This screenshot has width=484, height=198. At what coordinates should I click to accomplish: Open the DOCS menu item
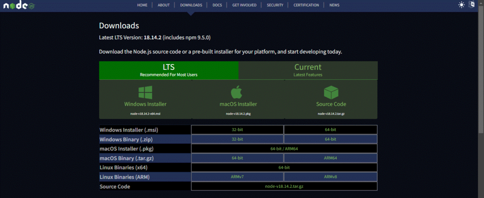217,5
